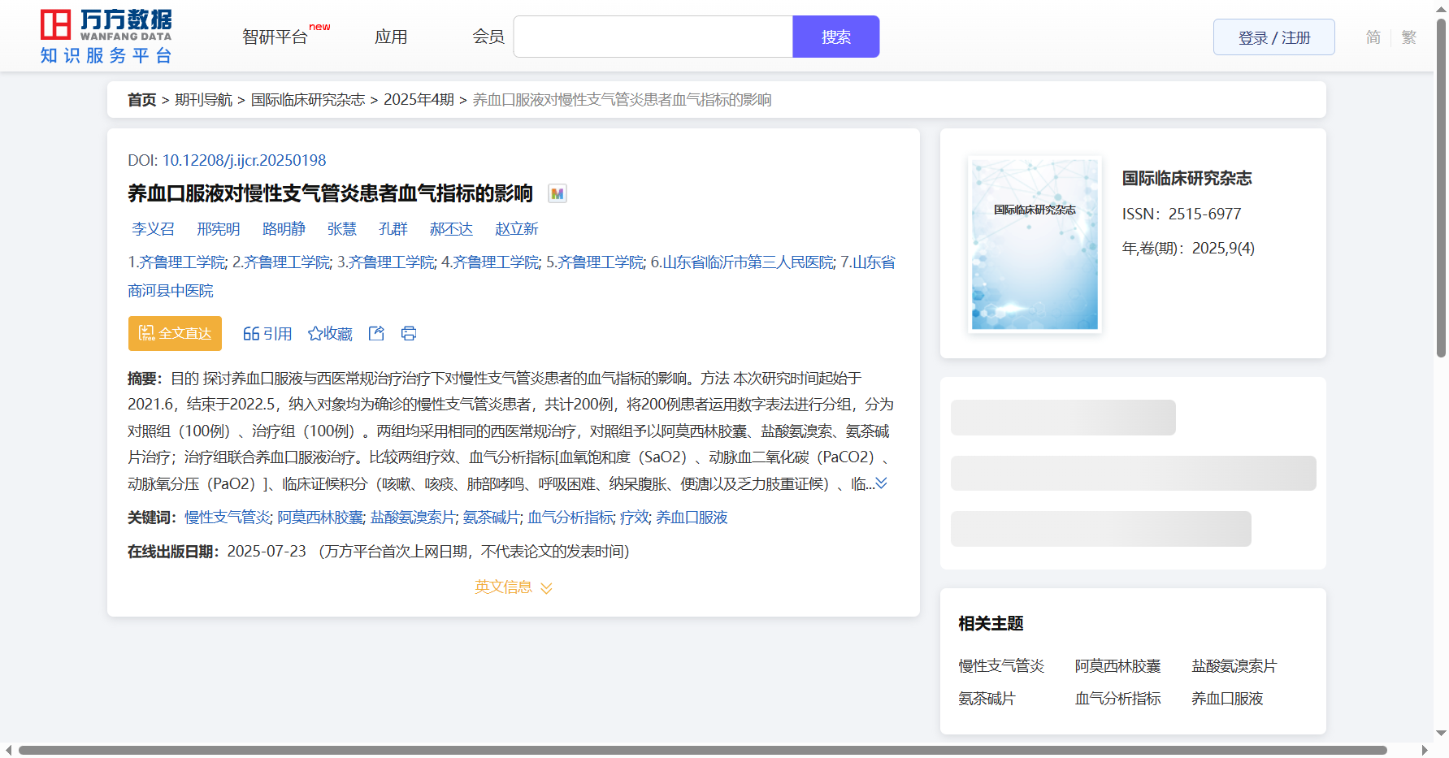Open the 应用 menu item
1449x758 pixels.
(391, 37)
